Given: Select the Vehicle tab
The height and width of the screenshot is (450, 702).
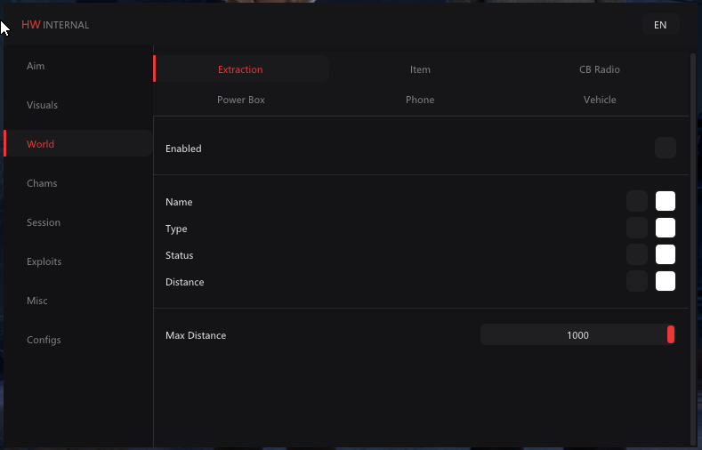Looking at the screenshot, I should tap(600, 100).
